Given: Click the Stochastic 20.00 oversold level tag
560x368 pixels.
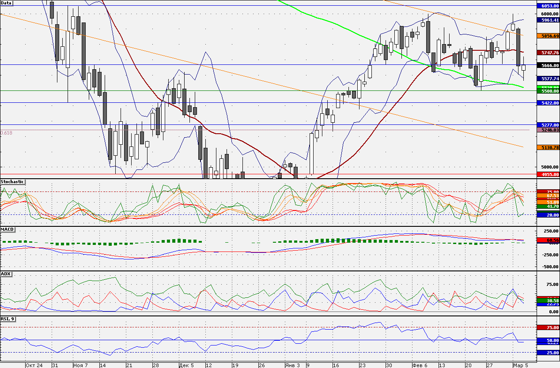Looking at the screenshot, I should (x=548, y=214).
